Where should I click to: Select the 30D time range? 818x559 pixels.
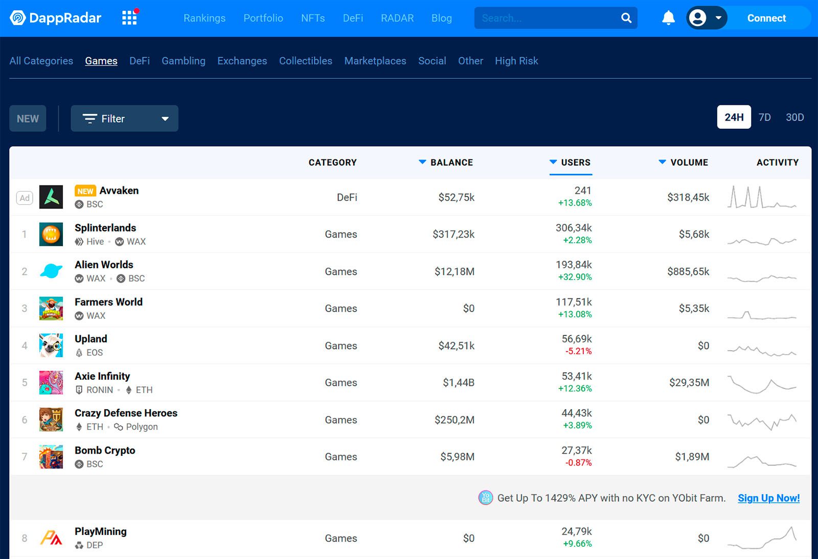[x=794, y=117]
